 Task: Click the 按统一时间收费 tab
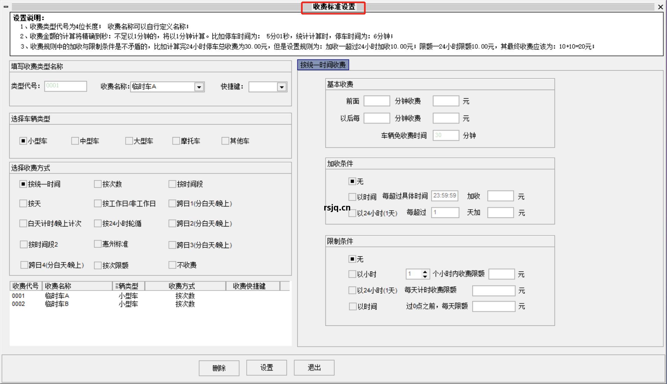pos(323,65)
